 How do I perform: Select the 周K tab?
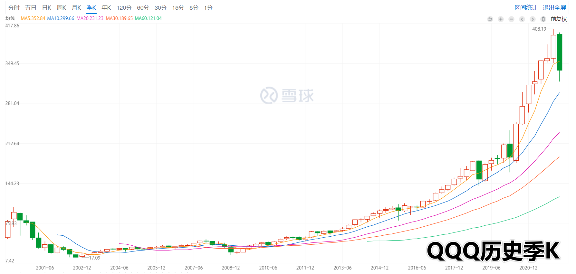pyautogui.click(x=62, y=8)
